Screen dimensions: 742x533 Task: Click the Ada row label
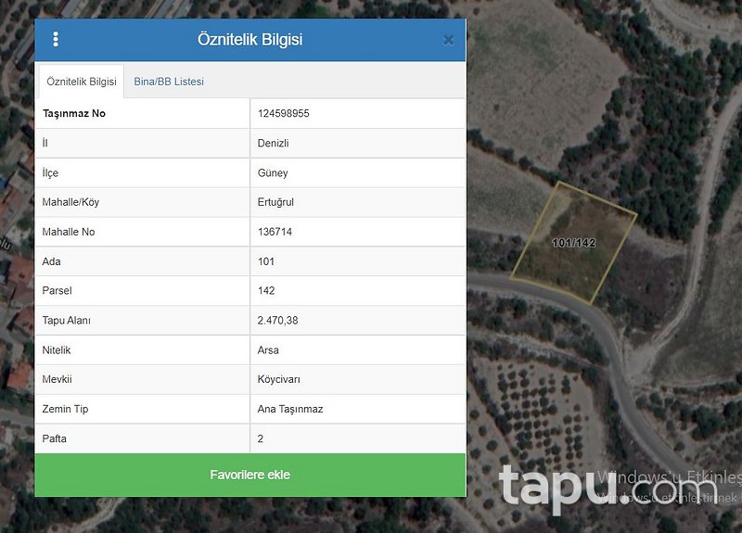(52, 261)
